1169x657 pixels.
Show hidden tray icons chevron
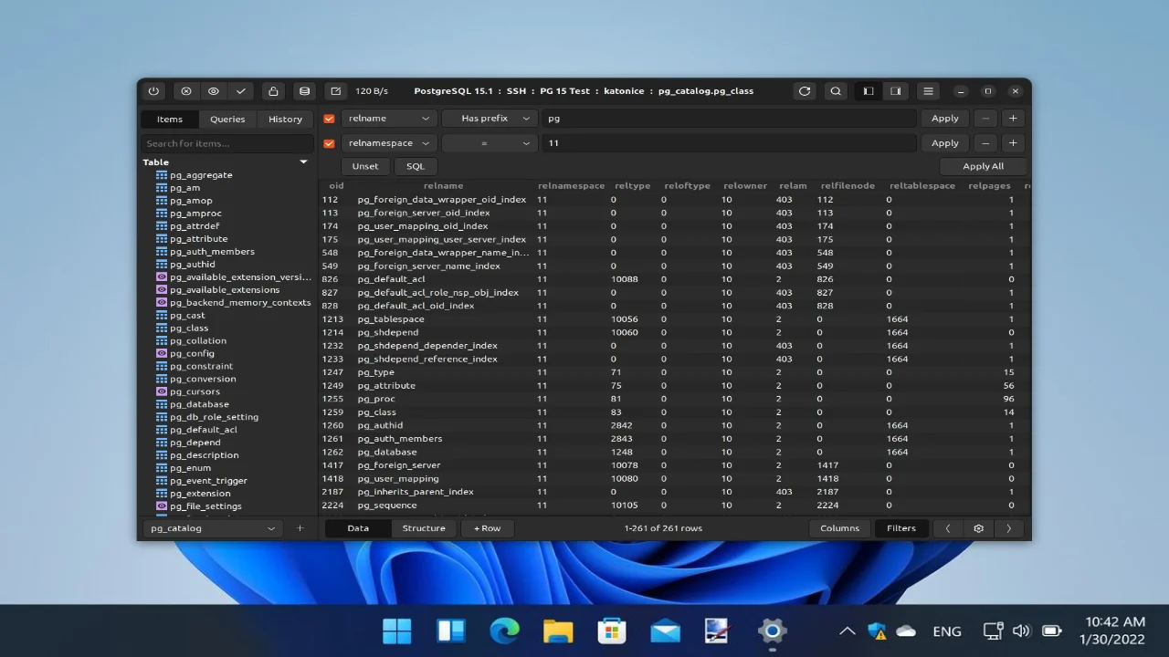pyautogui.click(x=848, y=631)
